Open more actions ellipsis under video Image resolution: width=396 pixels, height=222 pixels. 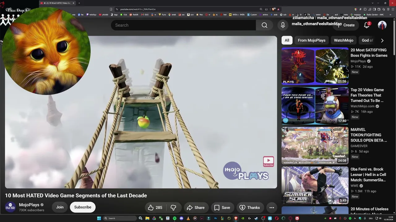click(272, 208)
